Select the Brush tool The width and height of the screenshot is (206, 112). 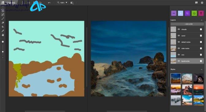(x=3, y=14)
